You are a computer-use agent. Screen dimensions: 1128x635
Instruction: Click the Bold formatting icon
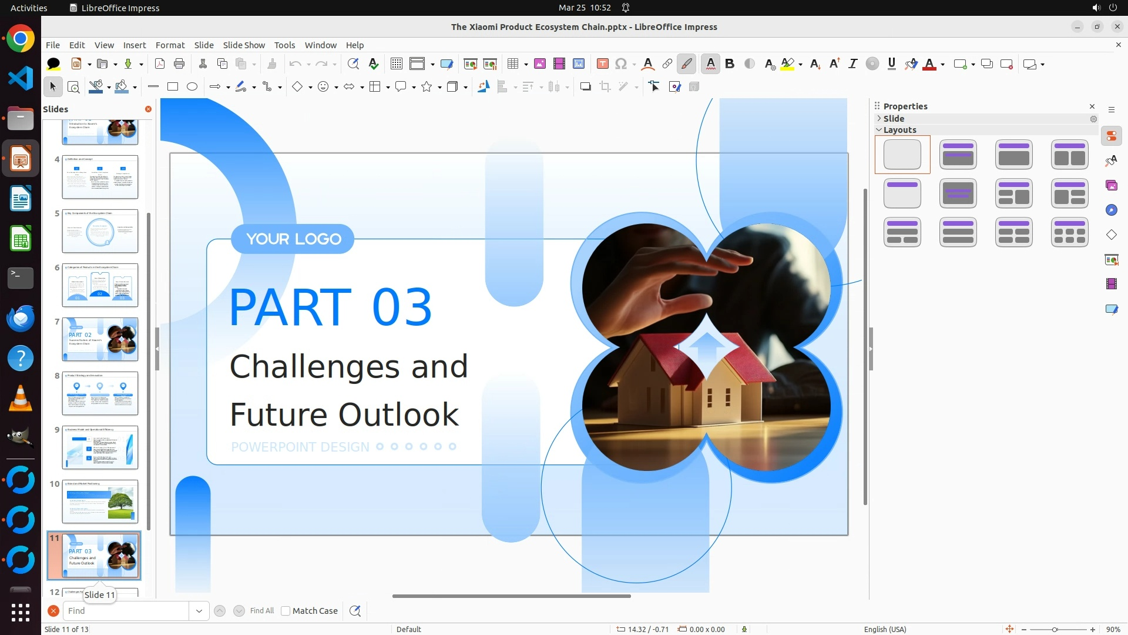(730, 64)
